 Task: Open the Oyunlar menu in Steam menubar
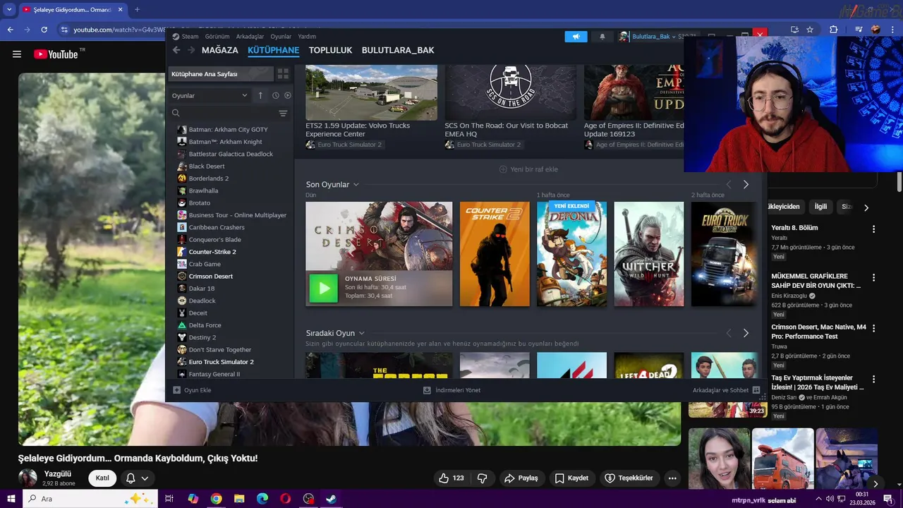(281, 37)
